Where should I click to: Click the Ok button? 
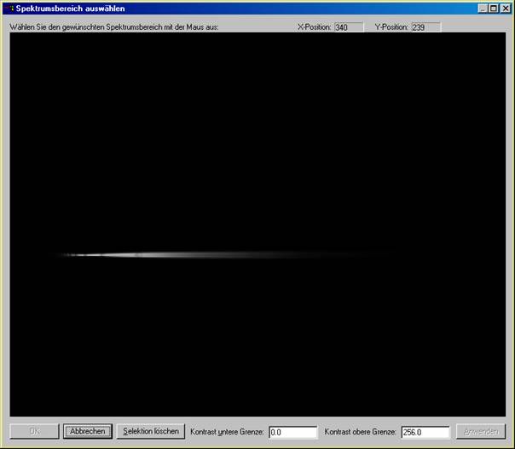pos(34,431)
